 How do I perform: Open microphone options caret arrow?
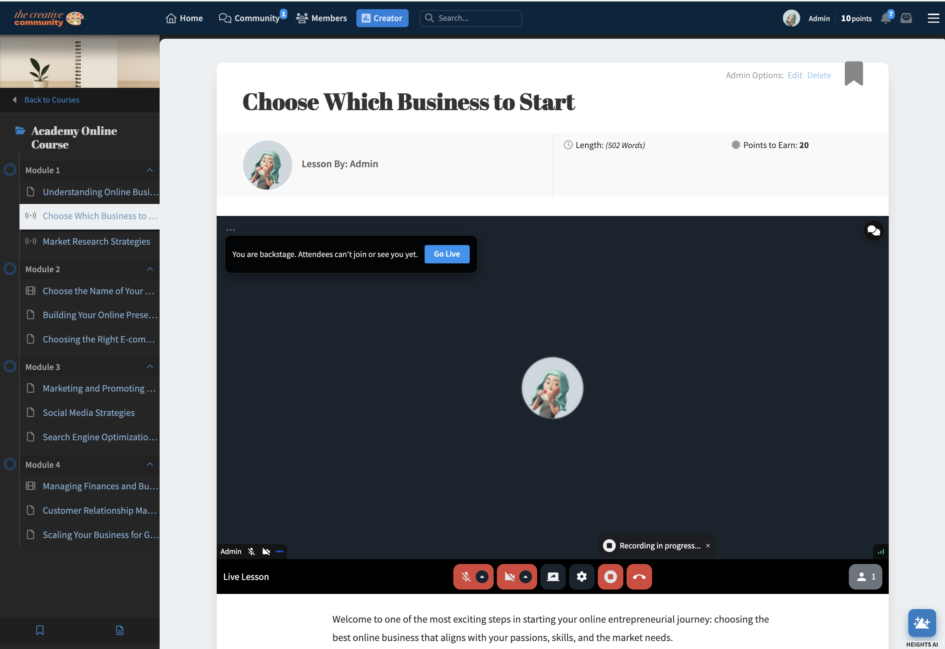pyautogui.click(x=482, y=577)
